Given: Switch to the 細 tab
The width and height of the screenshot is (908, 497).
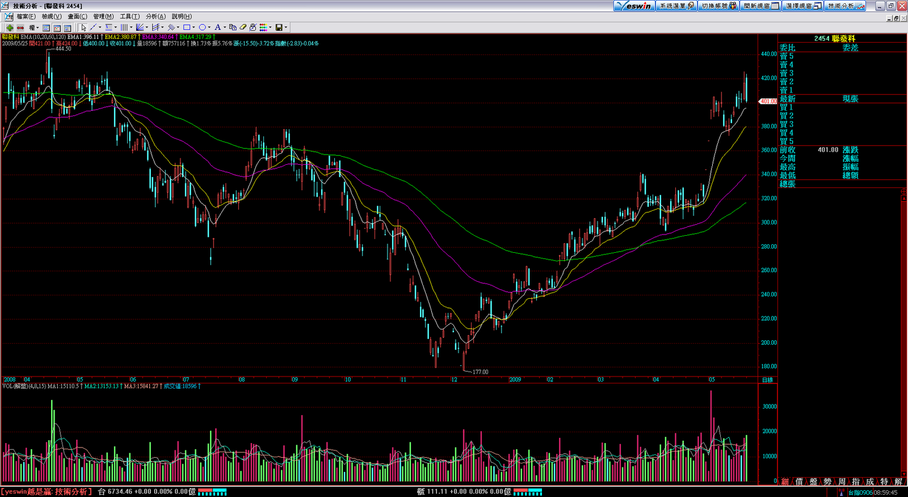Looking at the screenshot, I should pyautogui.click(x=785, y=482).
